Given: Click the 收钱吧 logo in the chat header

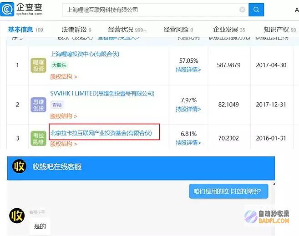Looking at the screenshot, I should click(19, 166).
